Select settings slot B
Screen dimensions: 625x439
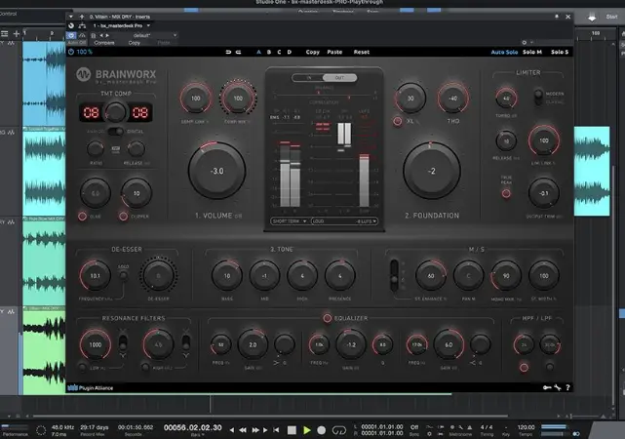pyautogui.click(x=268, y=51)
